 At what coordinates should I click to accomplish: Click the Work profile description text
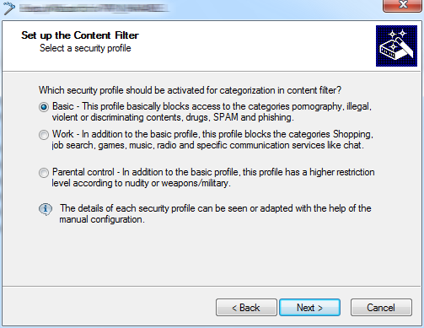point(212,139)
